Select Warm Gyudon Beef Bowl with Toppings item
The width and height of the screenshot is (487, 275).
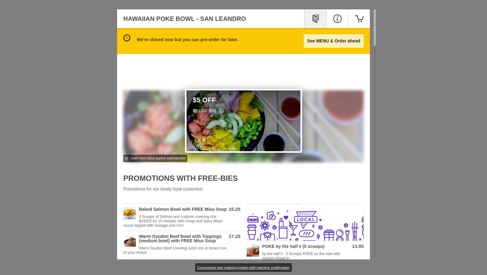point(180,239)
